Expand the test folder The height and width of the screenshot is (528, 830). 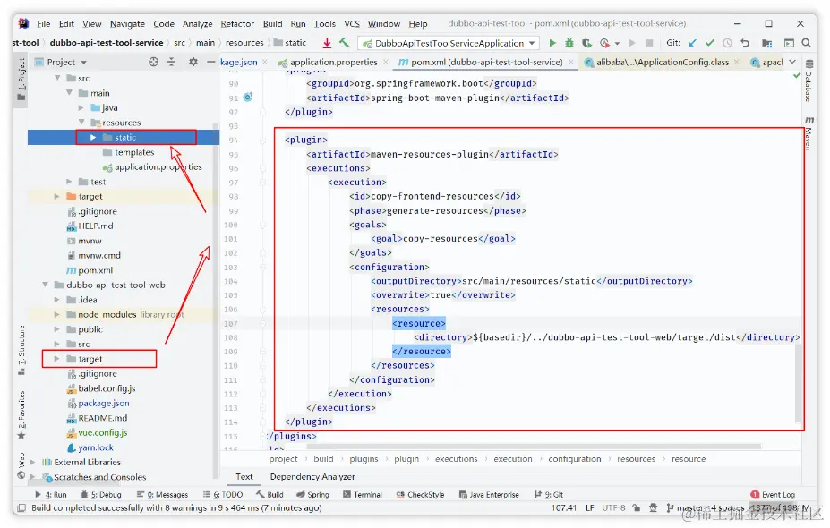69,182
